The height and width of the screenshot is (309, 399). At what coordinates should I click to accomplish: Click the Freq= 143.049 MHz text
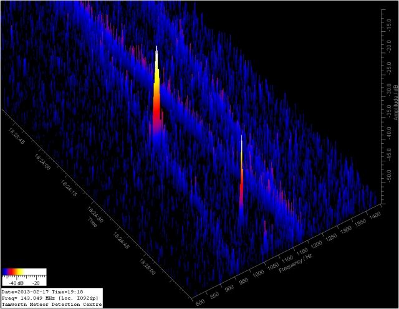(x=50, y=298)
